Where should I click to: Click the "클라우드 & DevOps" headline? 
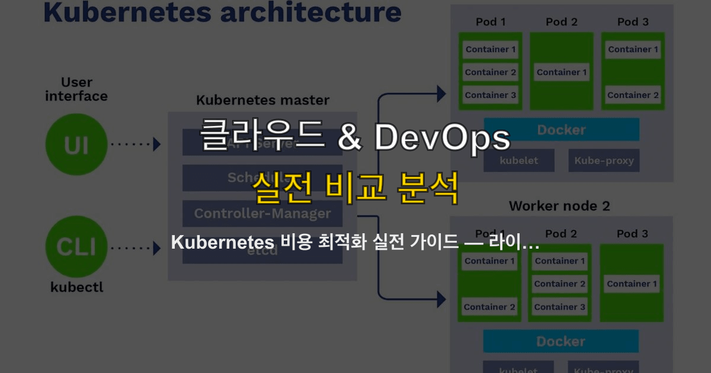[x=355, y=137]
